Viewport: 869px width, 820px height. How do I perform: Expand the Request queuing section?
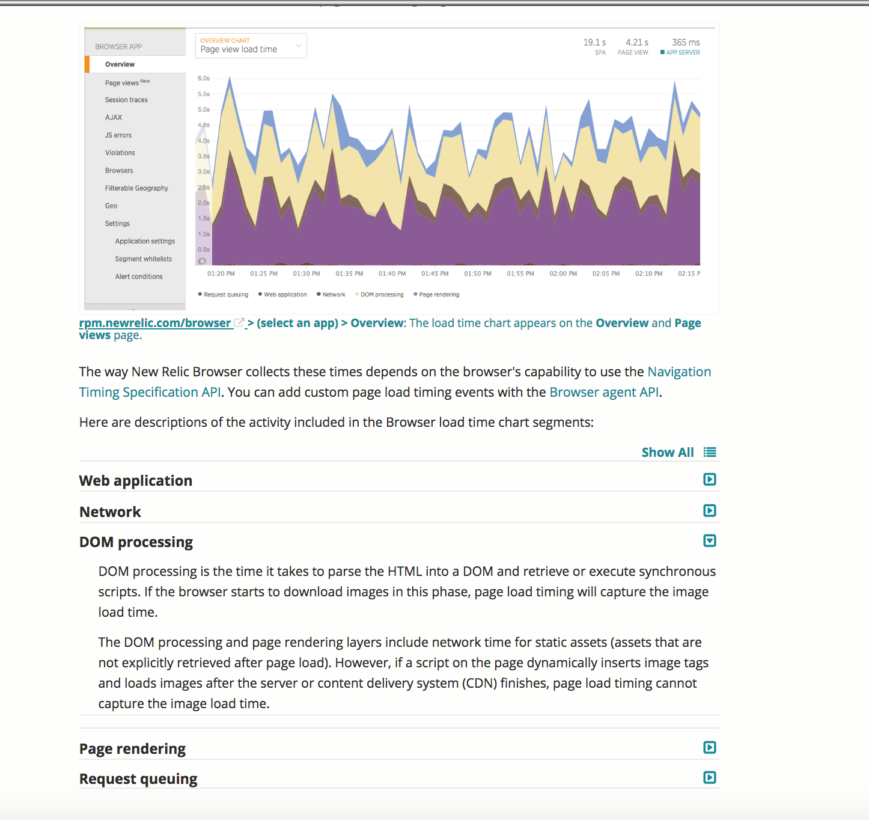710,777
